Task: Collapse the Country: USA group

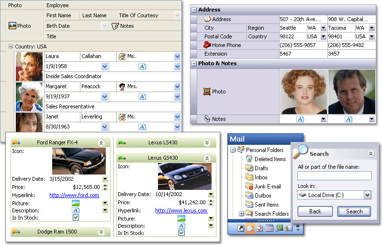Action: click(x=11, y=47)
